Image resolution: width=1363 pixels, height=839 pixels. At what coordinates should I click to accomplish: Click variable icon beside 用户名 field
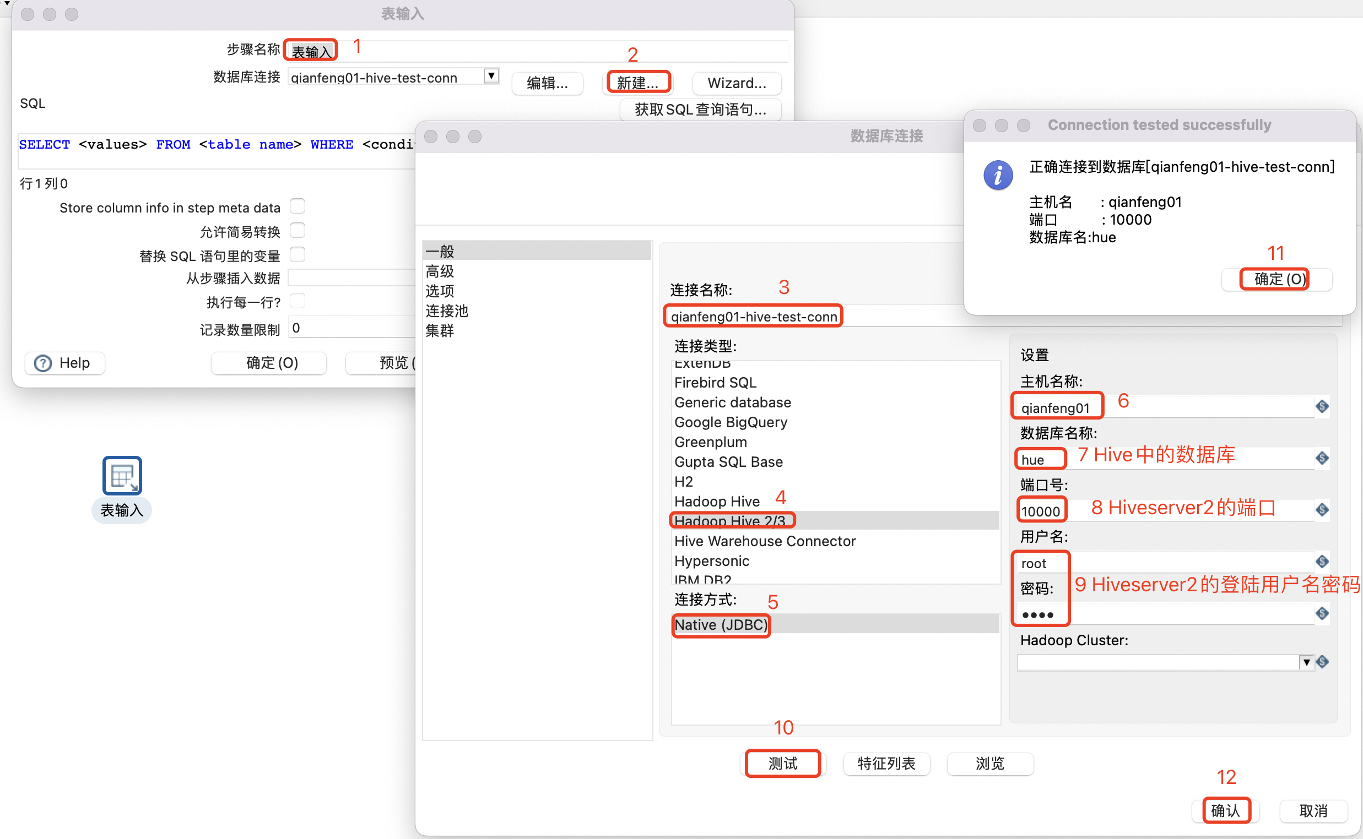[1322, 561]
